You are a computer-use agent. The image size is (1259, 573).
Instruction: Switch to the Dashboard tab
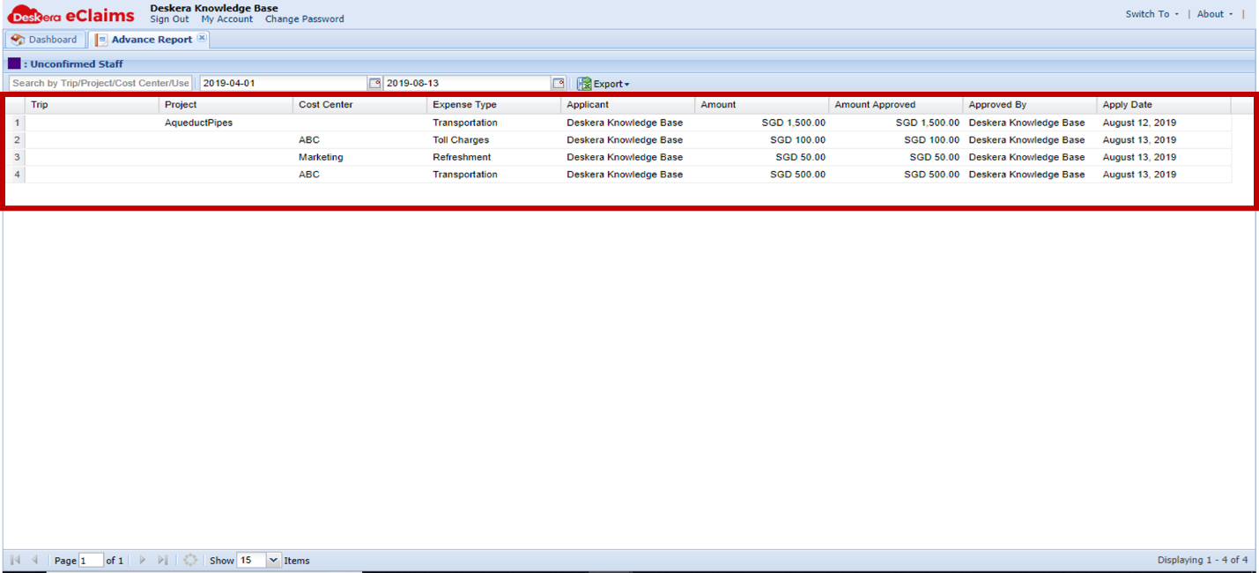click(x=46, y=40)
